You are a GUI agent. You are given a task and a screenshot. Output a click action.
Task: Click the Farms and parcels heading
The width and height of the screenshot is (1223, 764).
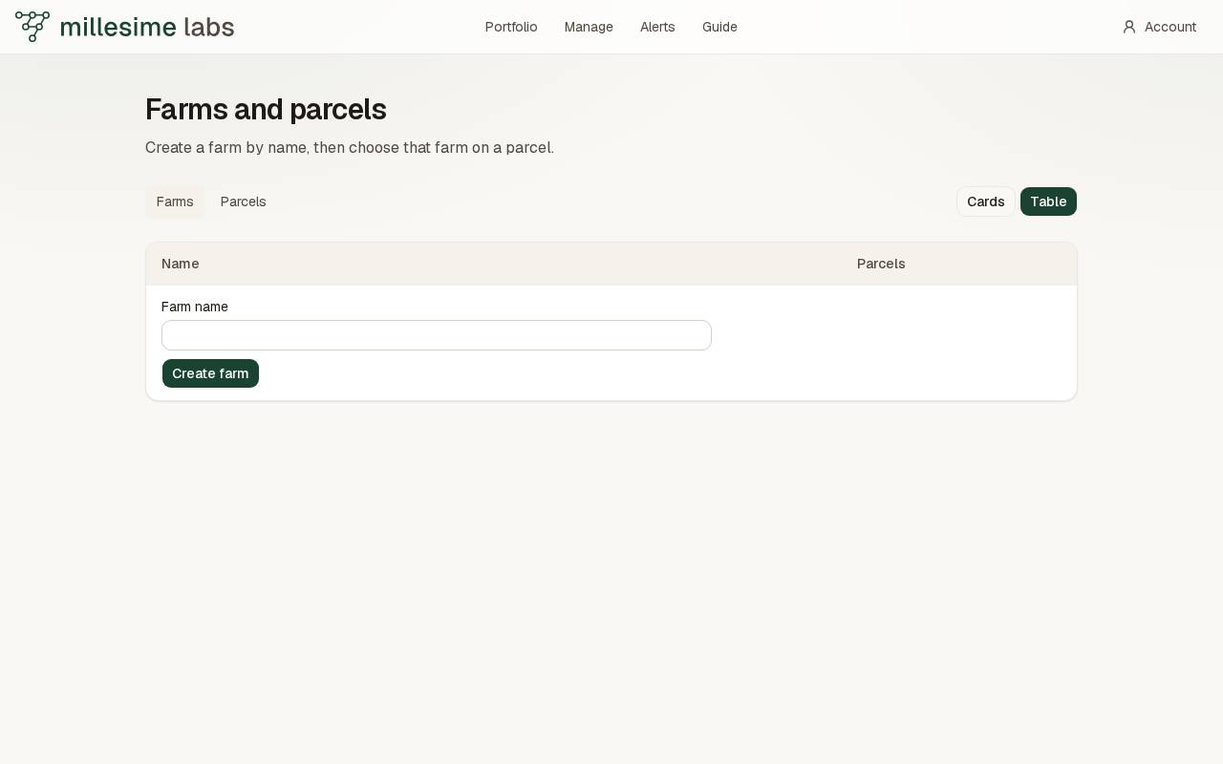click(266, 109)
